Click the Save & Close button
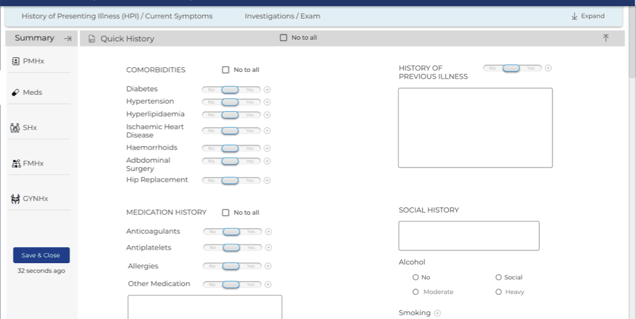Screen dimensions: 636x319 41,255
